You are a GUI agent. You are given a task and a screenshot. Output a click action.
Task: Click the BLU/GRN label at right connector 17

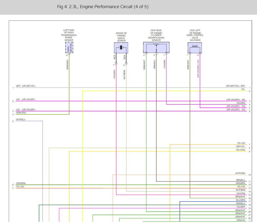(x=241, y=200)
